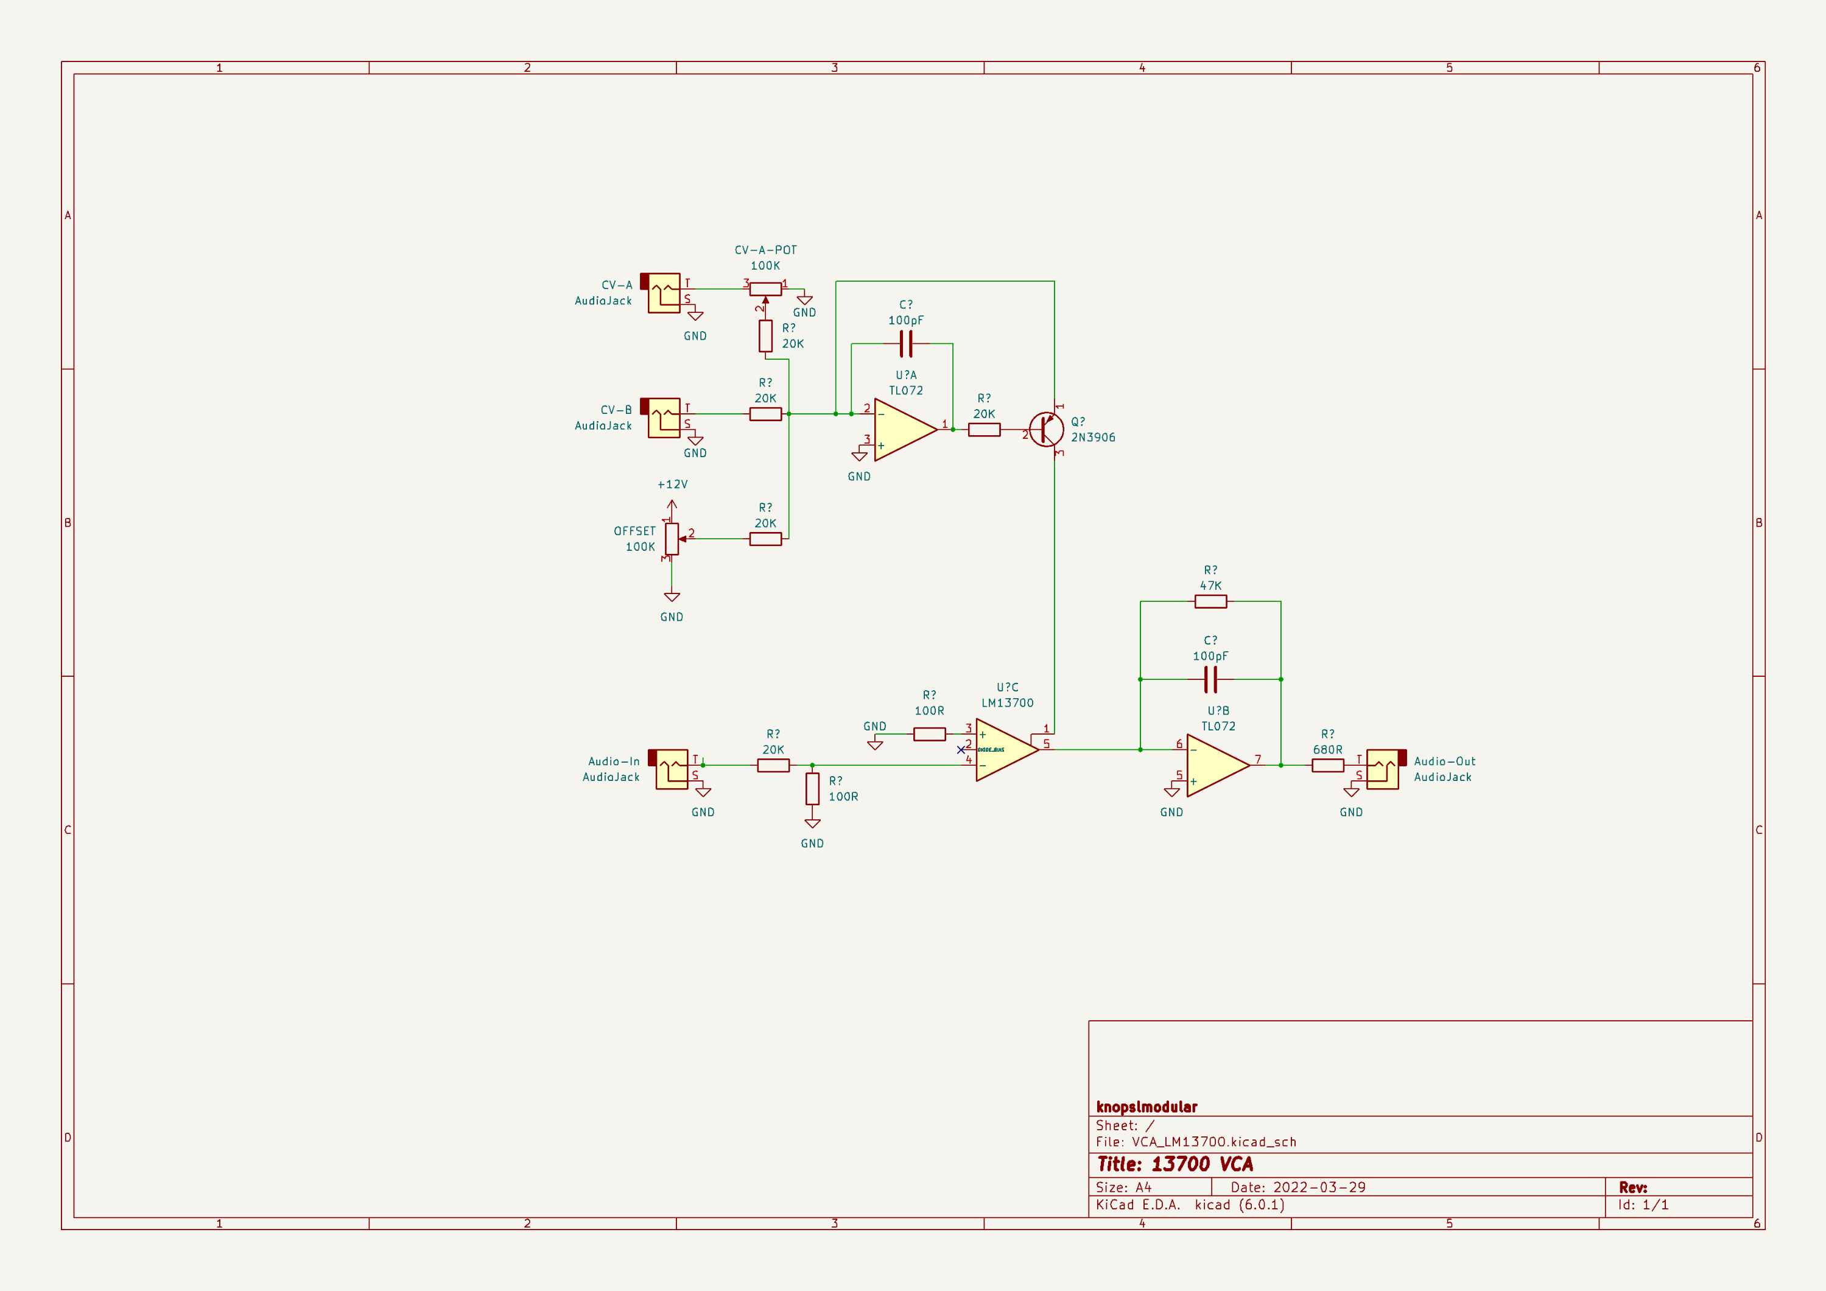The image size is (1826, 1291).
Task: Click the knopslmodular logo text
Action: [x=1148, y=1106]
